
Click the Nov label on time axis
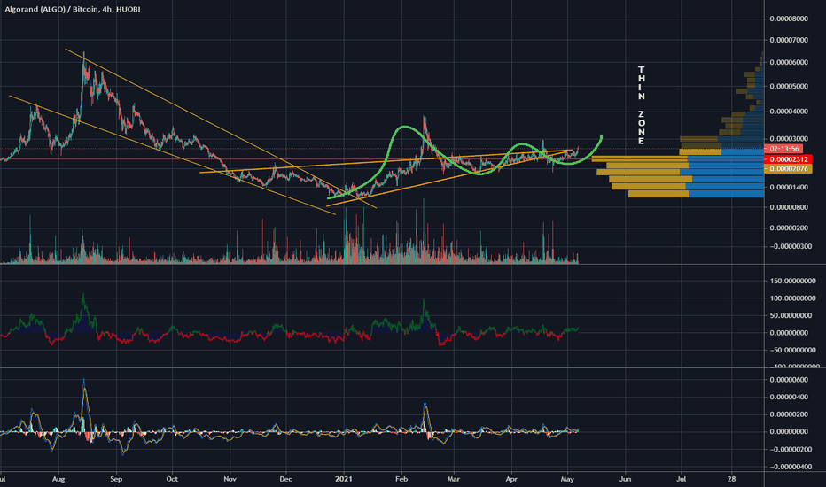tap(230, 479)
